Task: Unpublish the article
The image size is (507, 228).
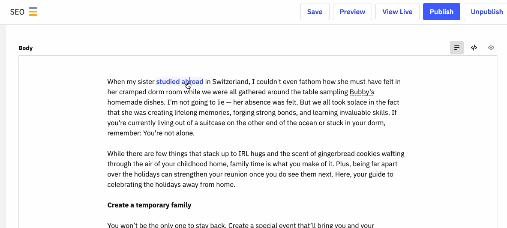Action: (485, 12)
